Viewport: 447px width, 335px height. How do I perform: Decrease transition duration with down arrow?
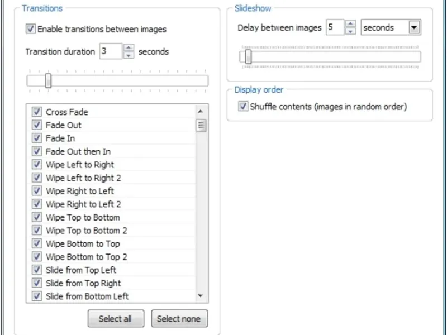[x=129, y=55]
